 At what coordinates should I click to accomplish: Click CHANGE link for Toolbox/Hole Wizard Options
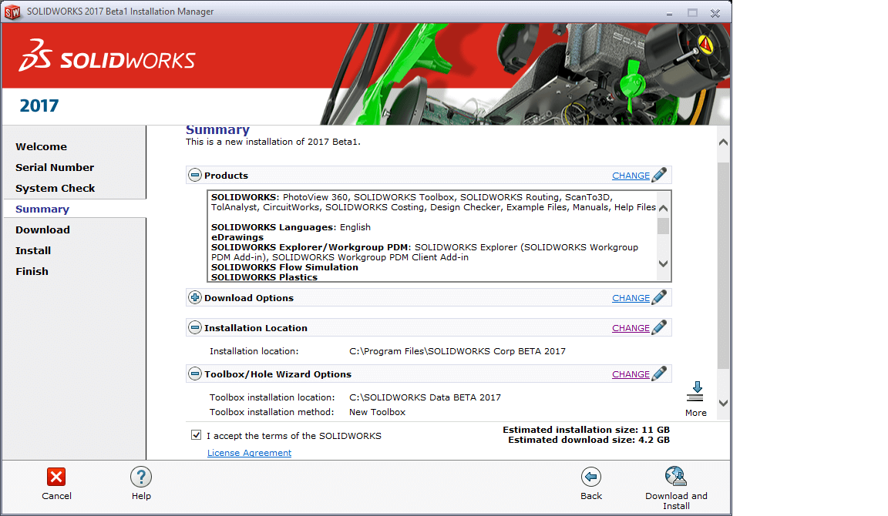tap(631, 374)
